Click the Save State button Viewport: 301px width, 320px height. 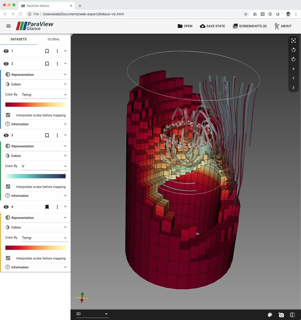[213, 26]
